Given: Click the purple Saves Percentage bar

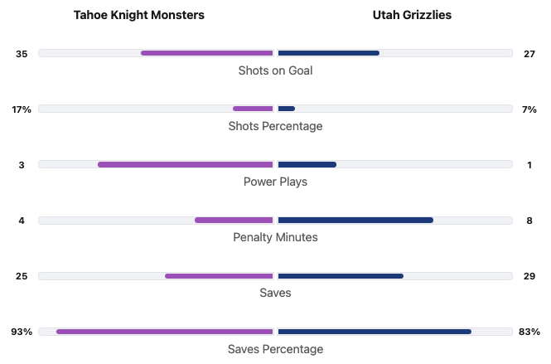Looking at the screenshot, I should point(165,332).
